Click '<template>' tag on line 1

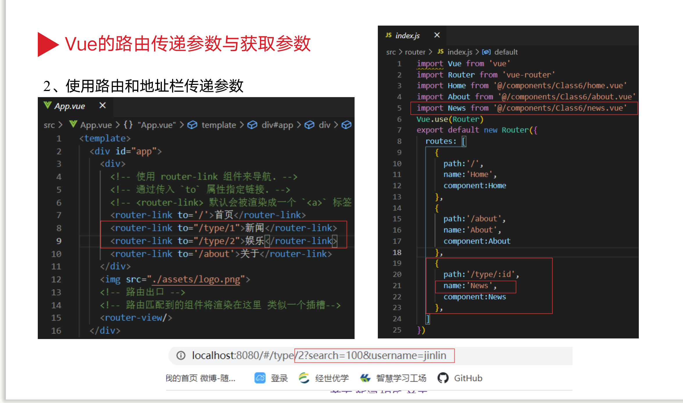click(x=105, y=138)
